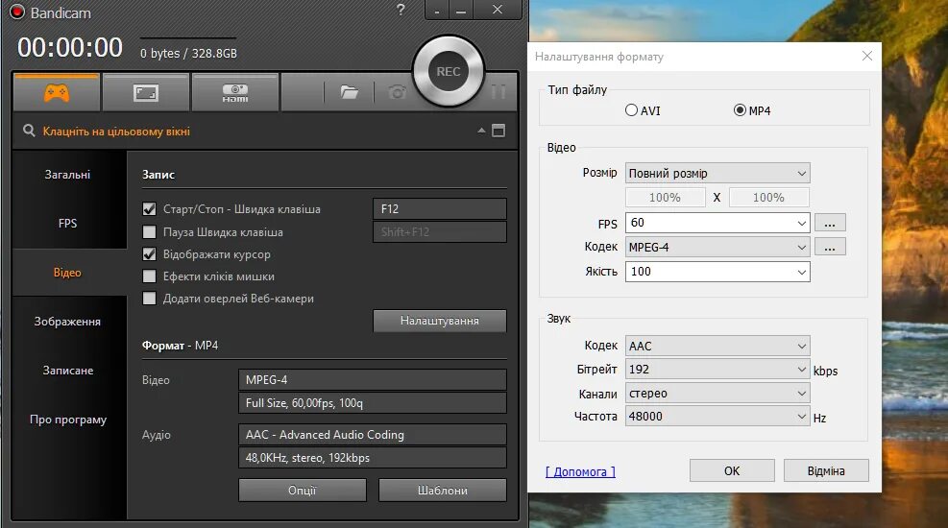Click the Налаштування button in Запис
Screen dimensions: 948x528
(x=440, y=321)
